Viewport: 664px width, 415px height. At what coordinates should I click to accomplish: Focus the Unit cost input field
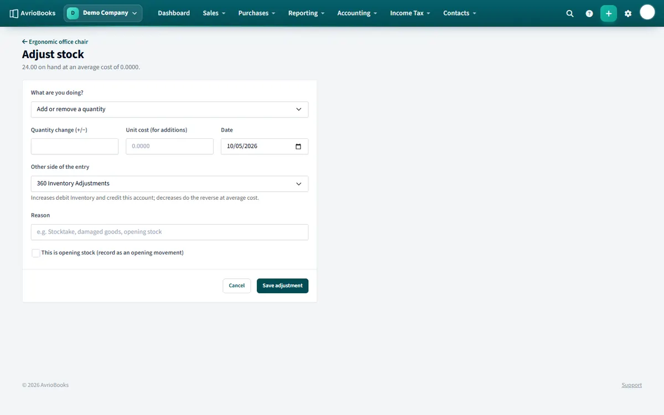(169, 147)
